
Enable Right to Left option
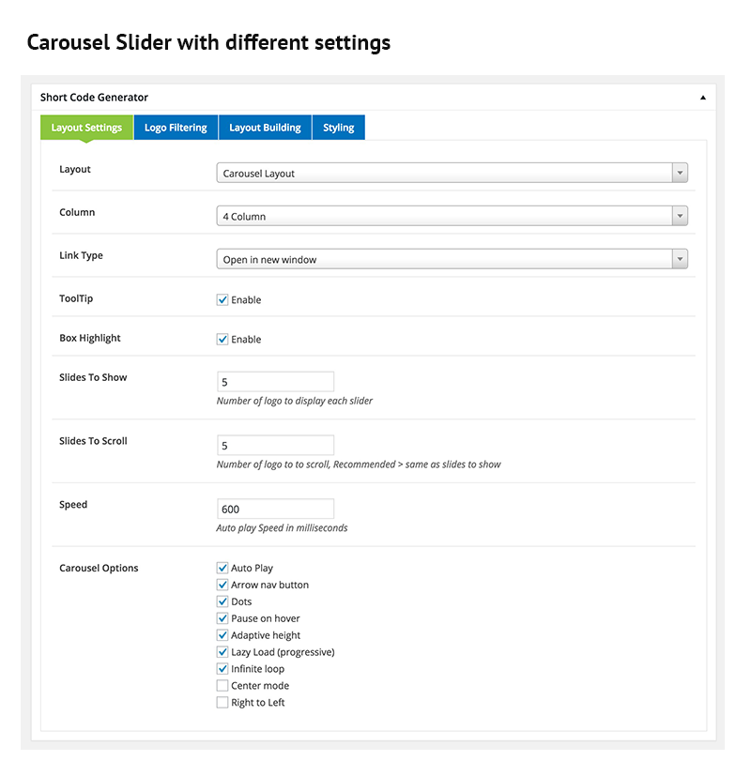click(222, 703)
